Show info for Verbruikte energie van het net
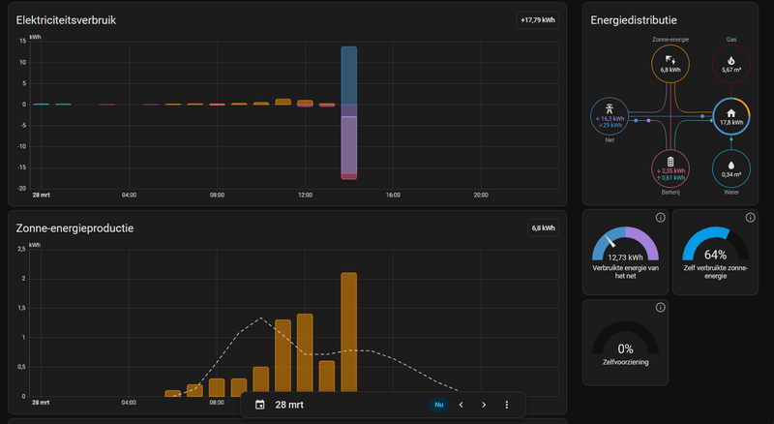 tap(660, 218)
